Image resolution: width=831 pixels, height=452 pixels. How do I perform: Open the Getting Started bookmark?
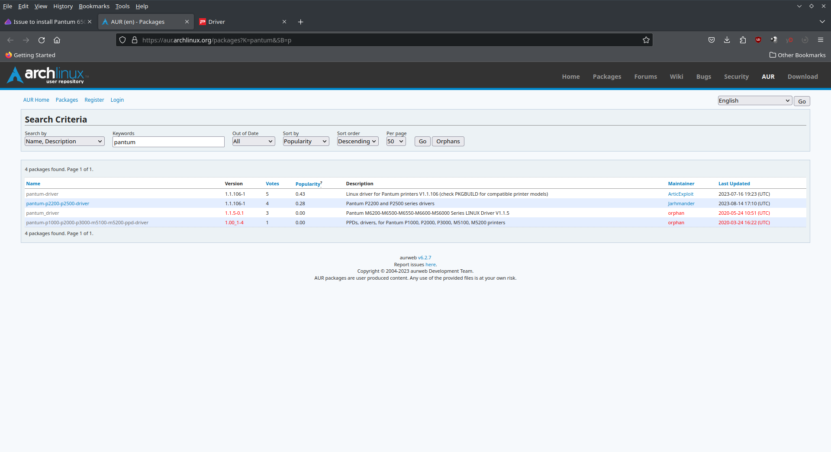30,55
